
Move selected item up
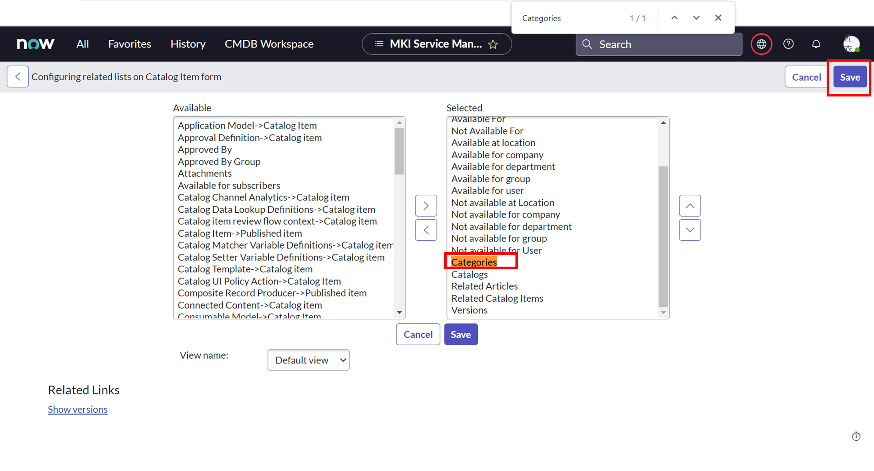[690, 206]
